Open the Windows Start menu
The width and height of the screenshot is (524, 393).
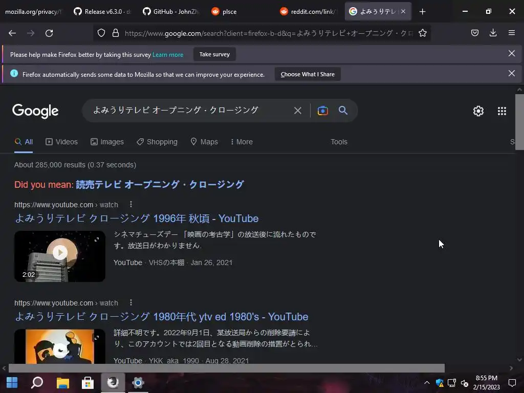(x=12, y=382)
